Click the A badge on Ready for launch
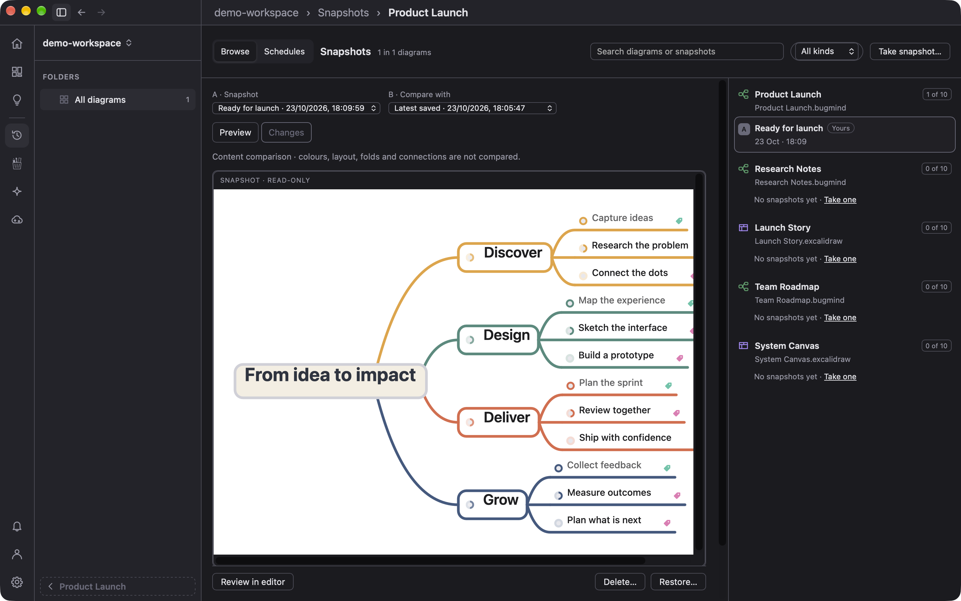 point(744,129)
